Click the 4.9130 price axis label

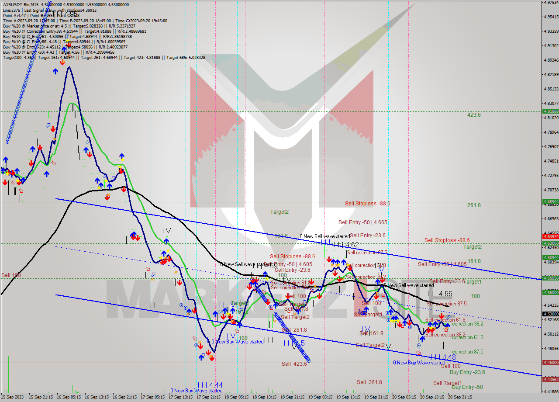pos(551,46)
